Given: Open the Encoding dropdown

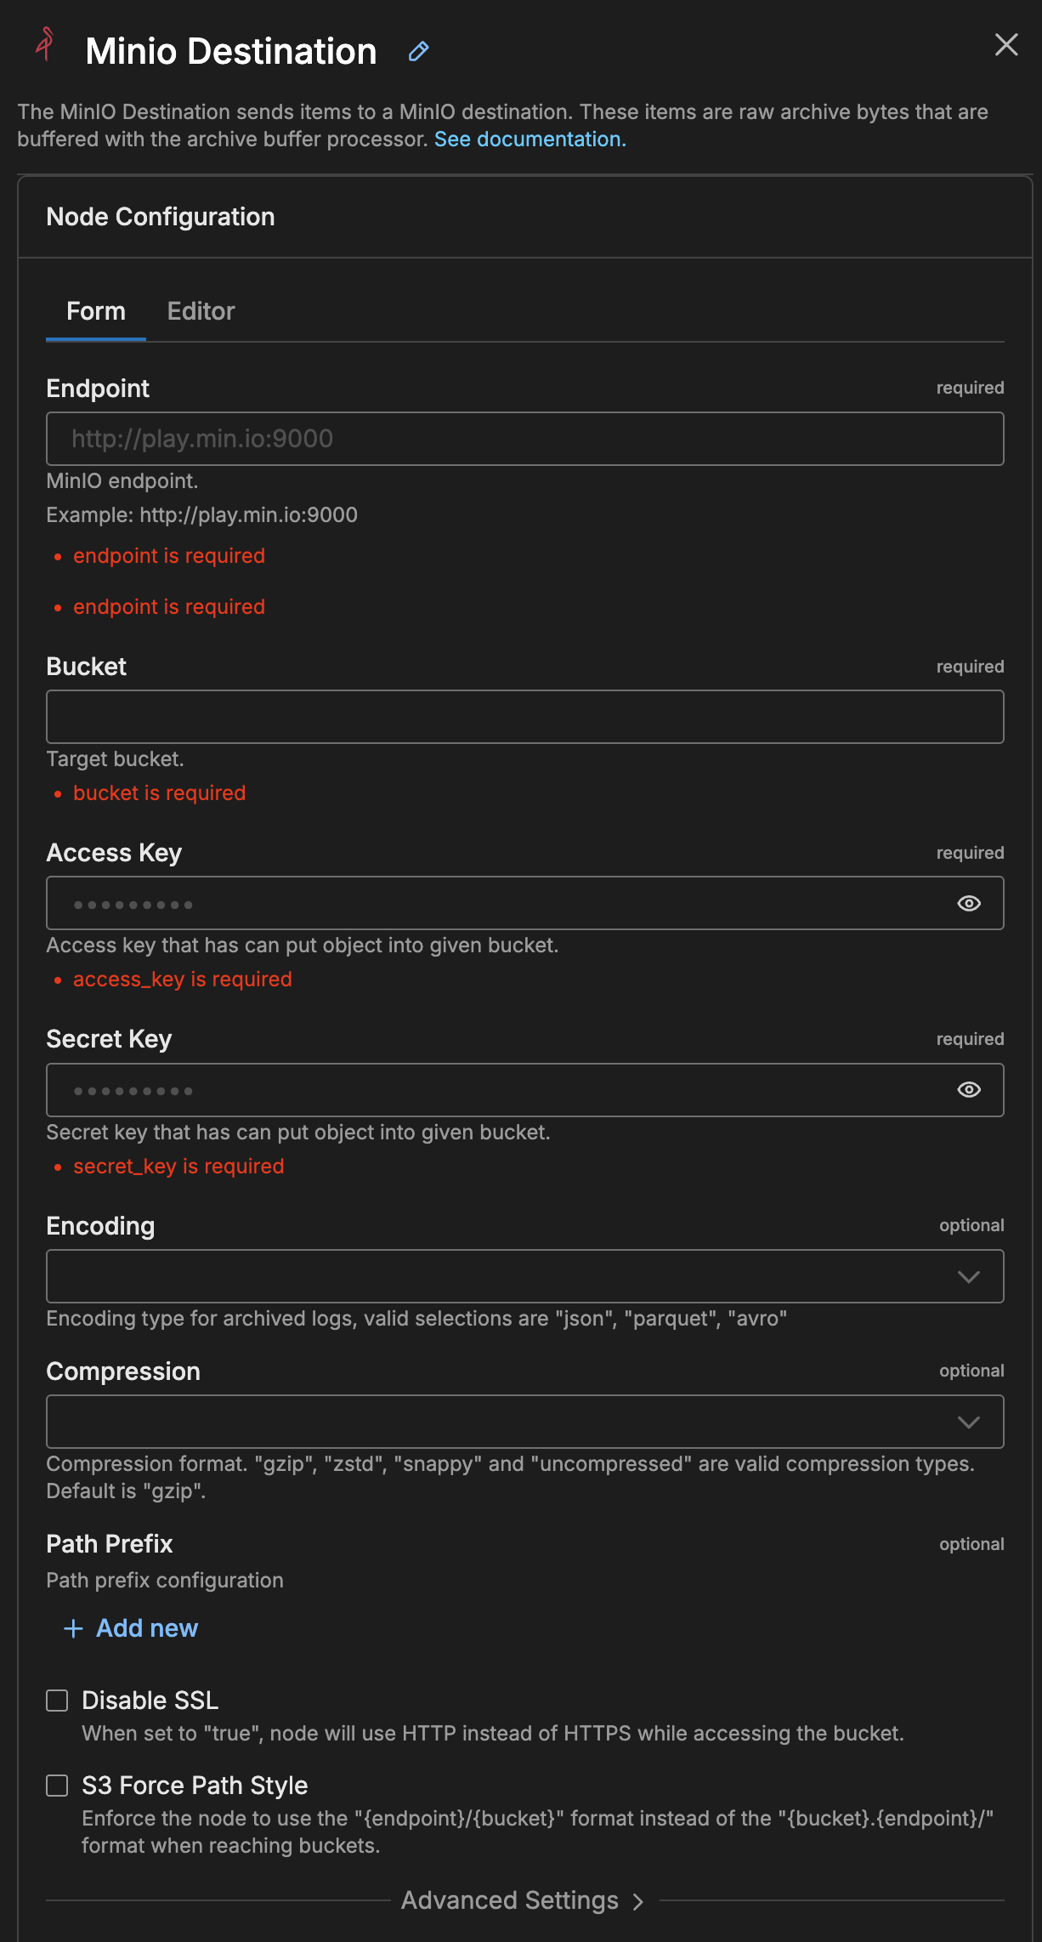Looking at the screenshot, I should (501, 1276).
